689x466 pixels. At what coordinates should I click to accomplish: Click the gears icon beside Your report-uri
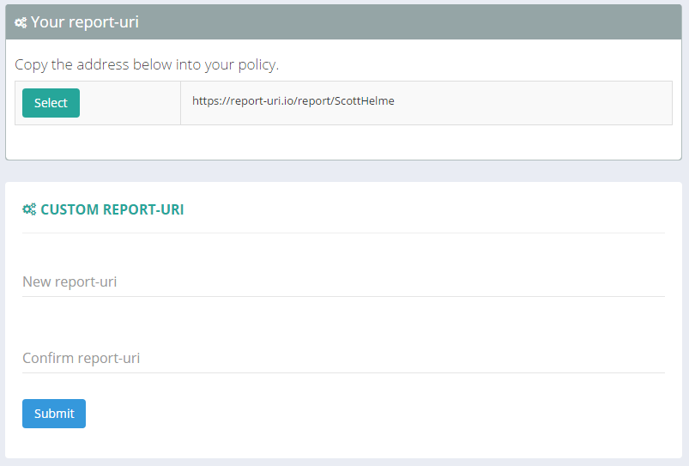pos(21,23)
